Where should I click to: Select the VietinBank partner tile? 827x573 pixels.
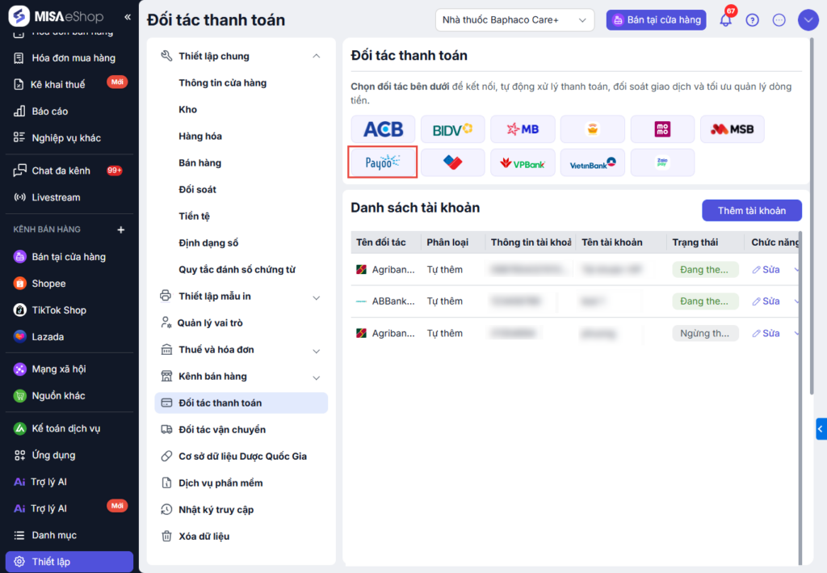click(x=592, y=162)
